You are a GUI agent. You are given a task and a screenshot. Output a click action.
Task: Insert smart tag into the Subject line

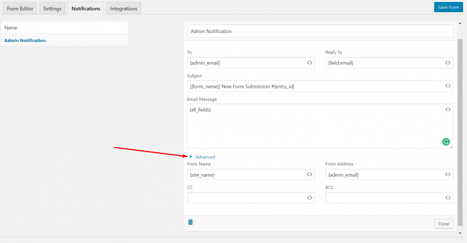tap(448, 86)
